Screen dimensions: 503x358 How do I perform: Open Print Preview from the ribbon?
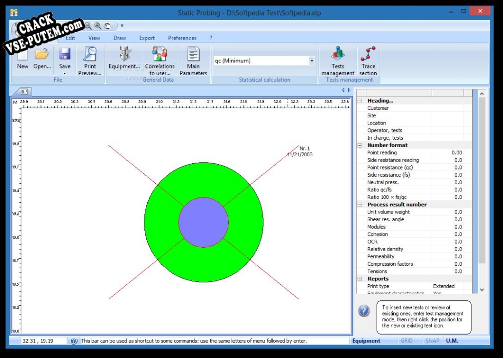(90, 61)
